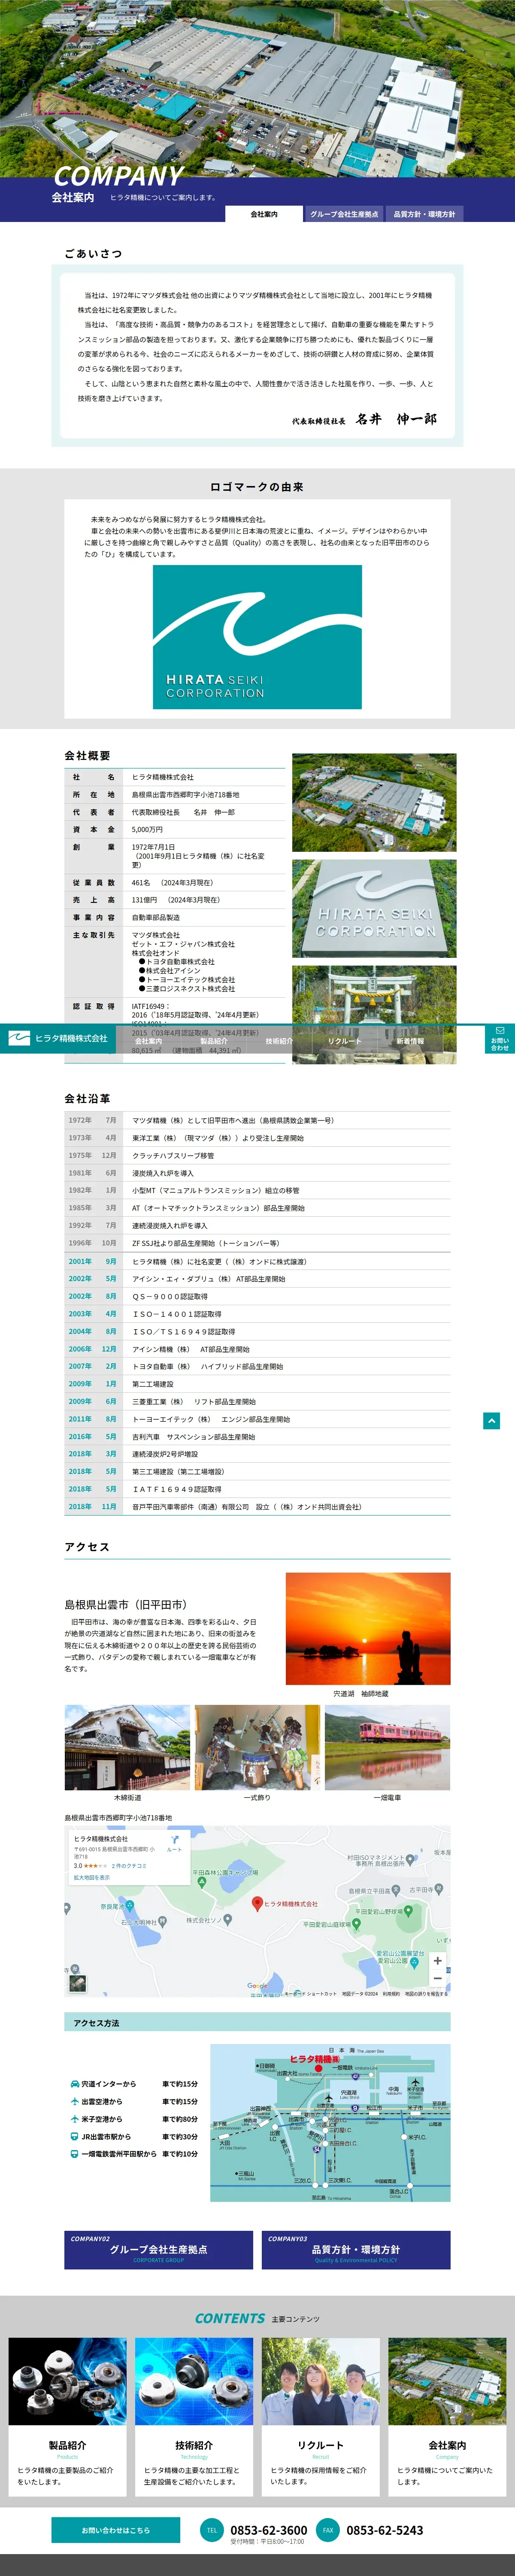Click the HIRATA SEIKI wave logo image
The image size is (515, 2576).
tap(257, 637)
